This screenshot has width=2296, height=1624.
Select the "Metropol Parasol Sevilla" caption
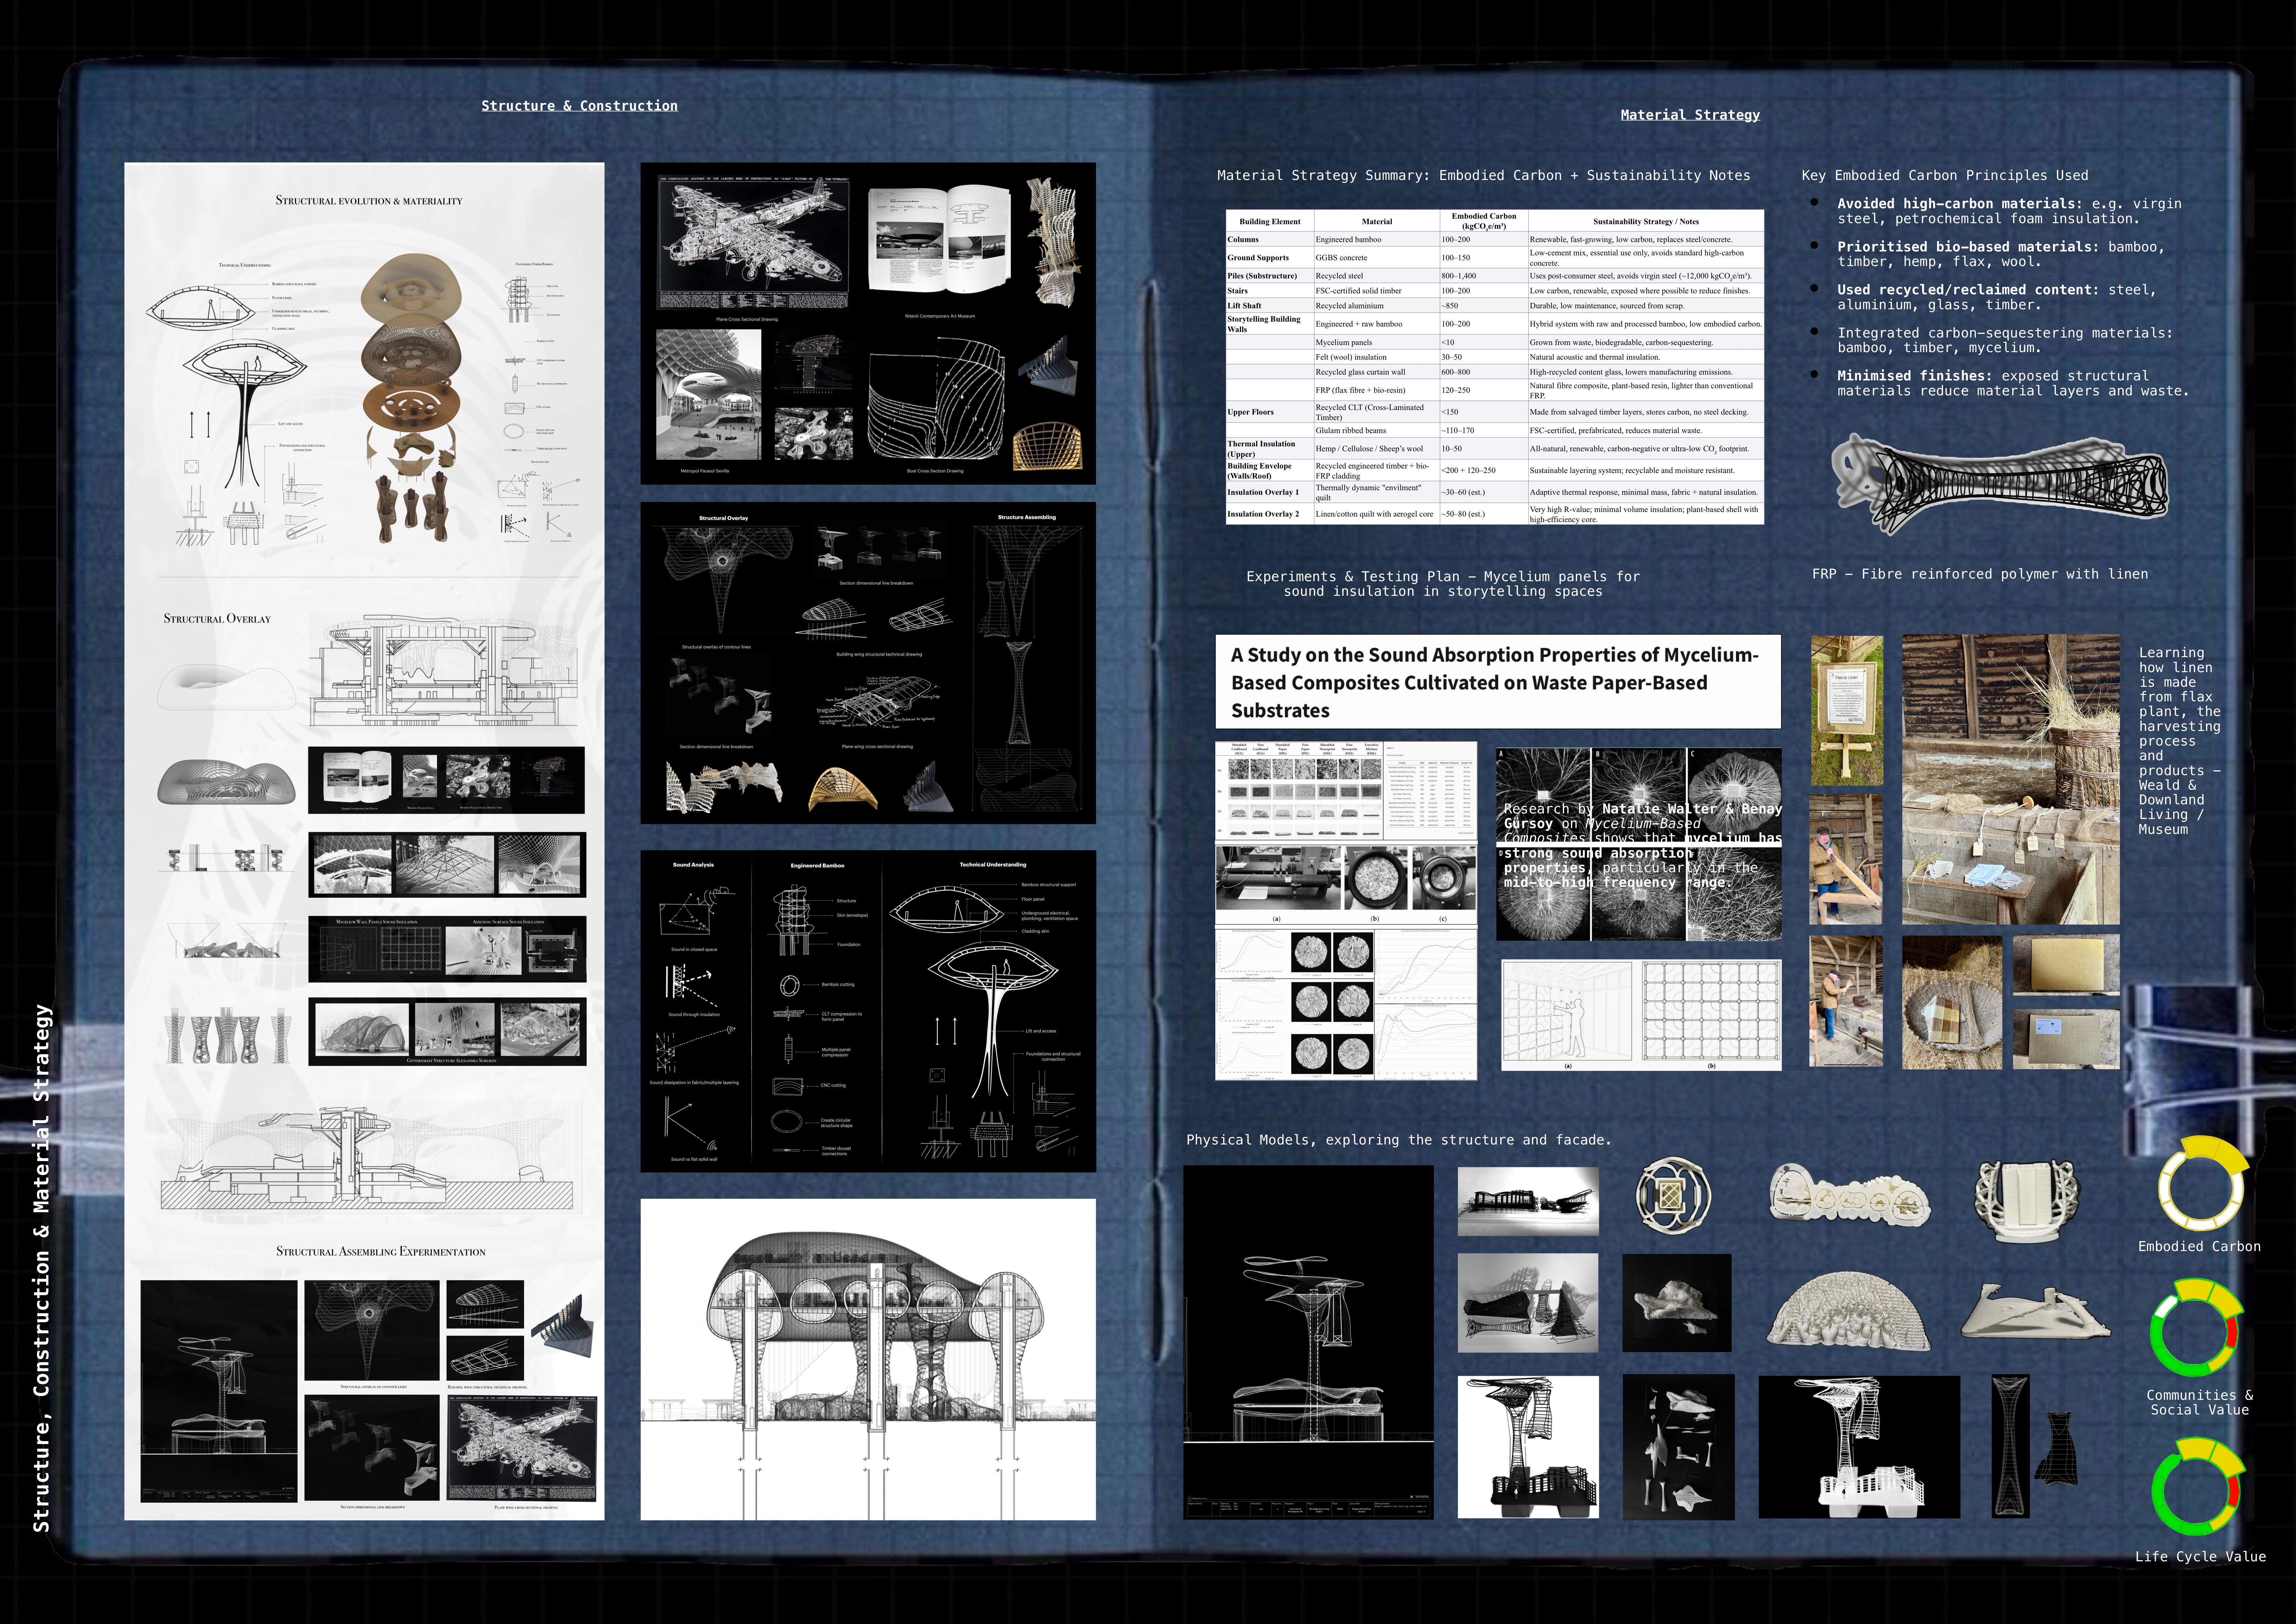pyautogui.click(x=705, y=471)
